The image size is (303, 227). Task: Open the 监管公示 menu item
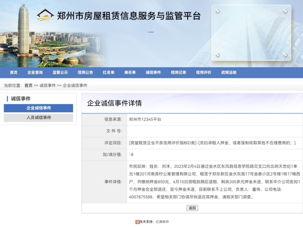coord(60,72)
